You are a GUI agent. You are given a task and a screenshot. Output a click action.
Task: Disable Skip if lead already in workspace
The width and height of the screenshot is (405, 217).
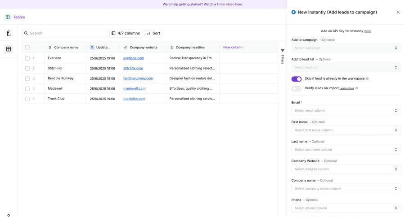[x=297, y=79]
